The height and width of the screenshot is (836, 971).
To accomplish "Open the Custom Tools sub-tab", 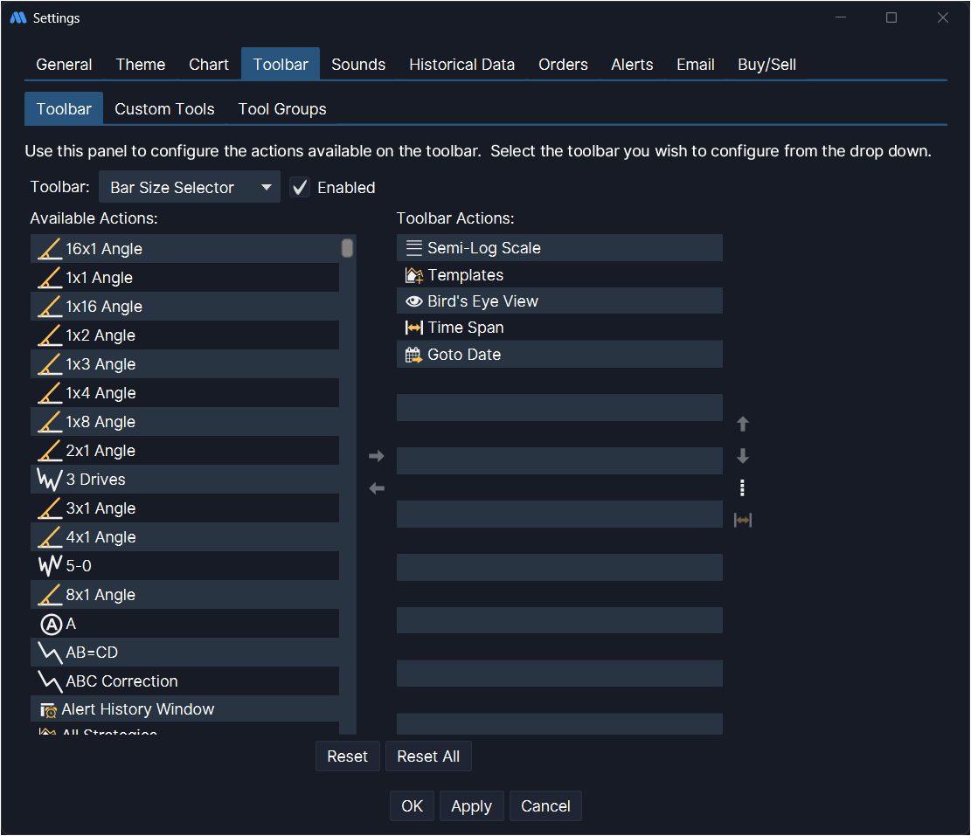I will coord(164,109).
